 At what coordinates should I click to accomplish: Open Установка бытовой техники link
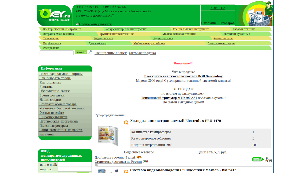(x=62, y=108)
